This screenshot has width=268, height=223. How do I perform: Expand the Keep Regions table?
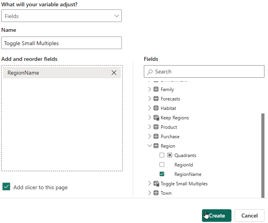pos(150,117)
